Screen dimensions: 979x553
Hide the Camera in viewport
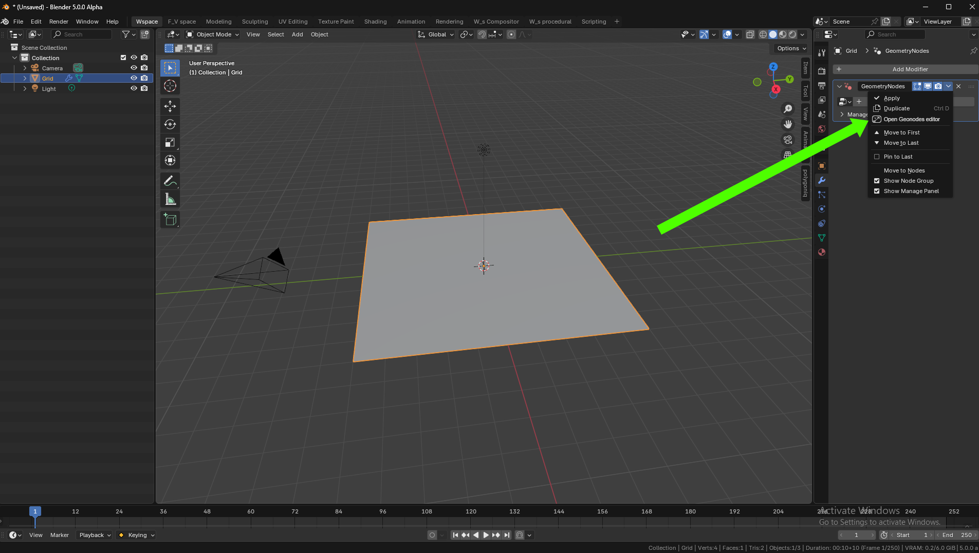click(x=134, y=68)
